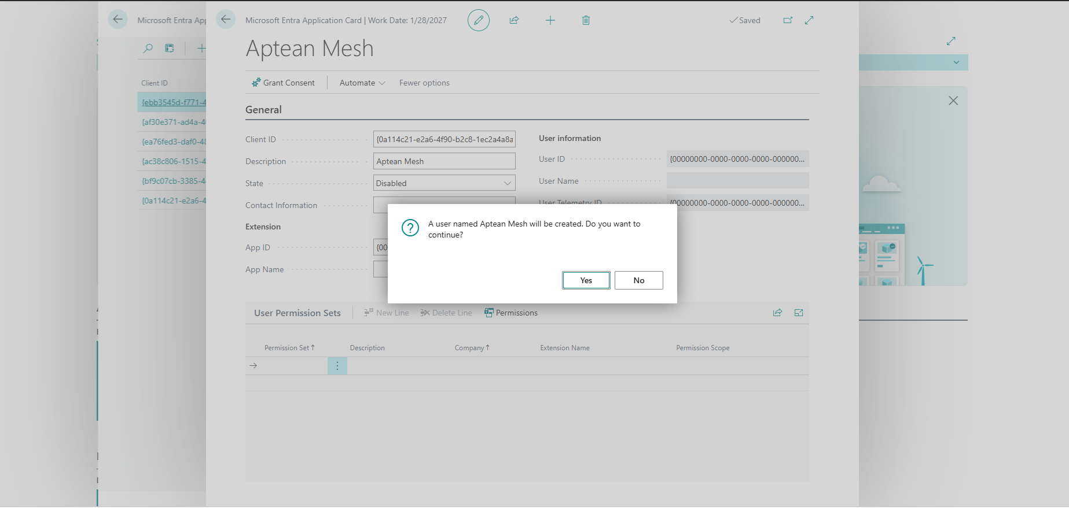1069x508 pixels.
Task: Expand the Automate menu
Action: coord(362,83)
